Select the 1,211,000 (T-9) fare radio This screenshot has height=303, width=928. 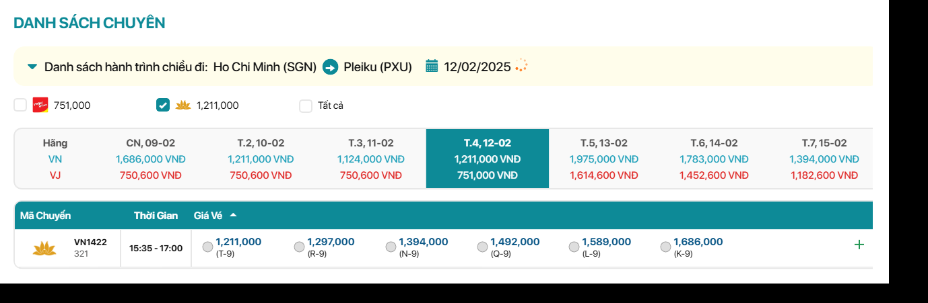(x=207, y=247)
